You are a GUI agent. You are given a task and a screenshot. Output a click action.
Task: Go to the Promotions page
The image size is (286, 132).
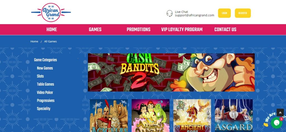click(x=139, y=29)
